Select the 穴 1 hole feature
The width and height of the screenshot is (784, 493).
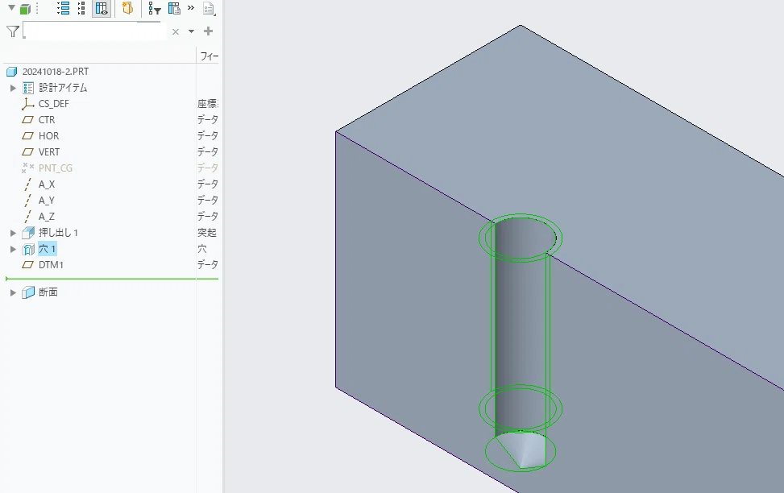(x=47, y=248)
